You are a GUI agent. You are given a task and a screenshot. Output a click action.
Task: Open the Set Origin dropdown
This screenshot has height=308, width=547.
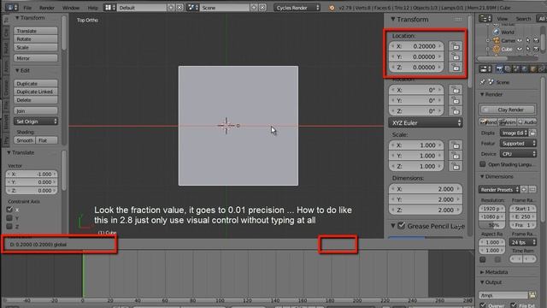pos(36,121)
